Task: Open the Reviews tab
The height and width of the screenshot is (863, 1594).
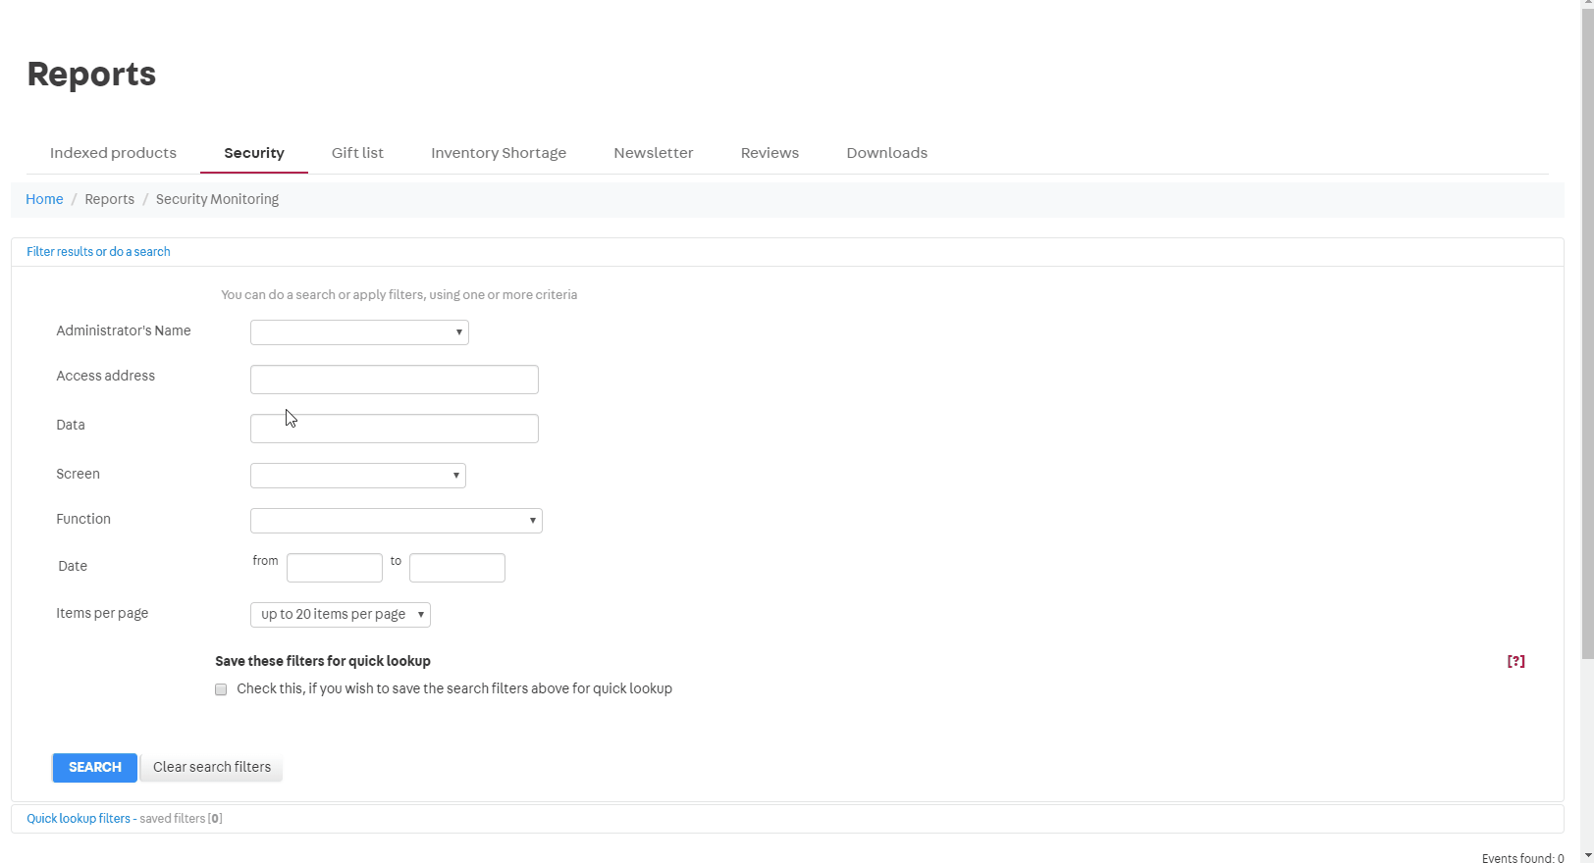Action: (770, 153)
